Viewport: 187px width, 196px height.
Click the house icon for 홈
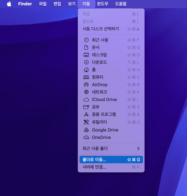(86, 70)
